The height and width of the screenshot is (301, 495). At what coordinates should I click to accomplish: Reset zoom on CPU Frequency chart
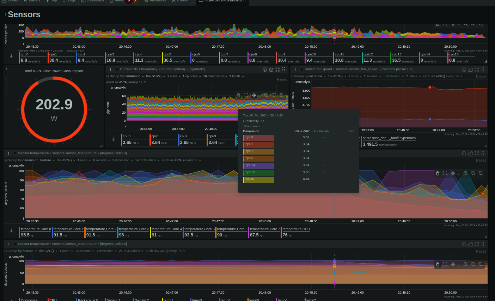(x=281, y=95)
